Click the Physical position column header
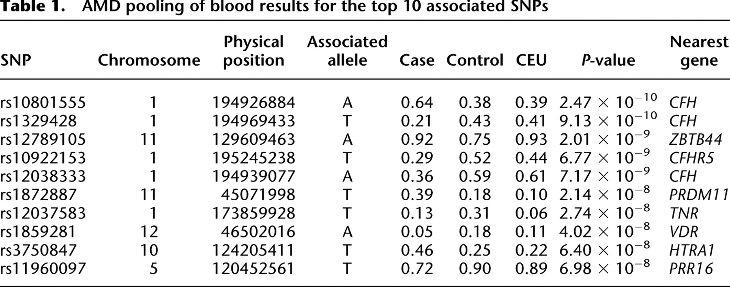730x287 pixels. [x=253, y=51]
